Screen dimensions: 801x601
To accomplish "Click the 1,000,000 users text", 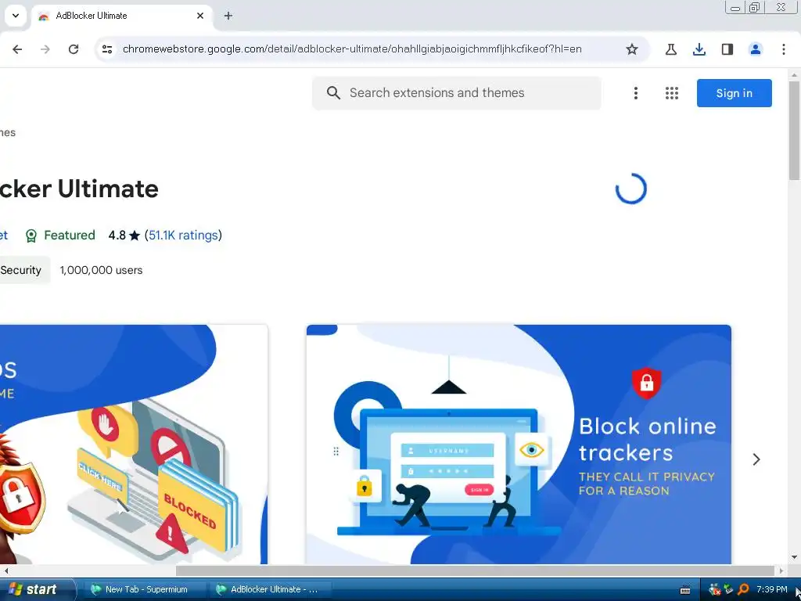I will click(x=101, y=270).
